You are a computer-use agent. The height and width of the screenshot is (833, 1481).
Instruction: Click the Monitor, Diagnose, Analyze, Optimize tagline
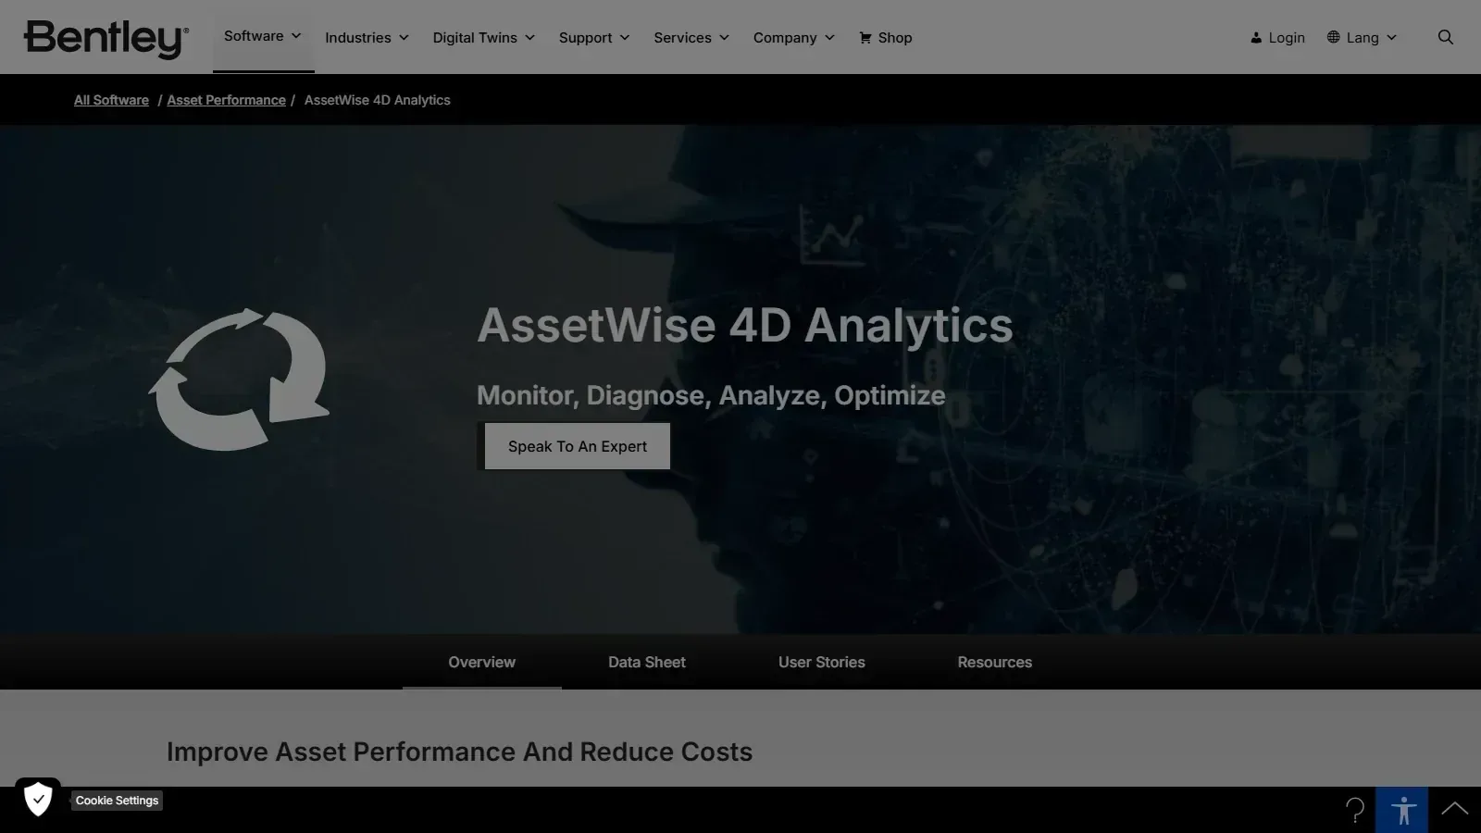click(x=711, y=395)
